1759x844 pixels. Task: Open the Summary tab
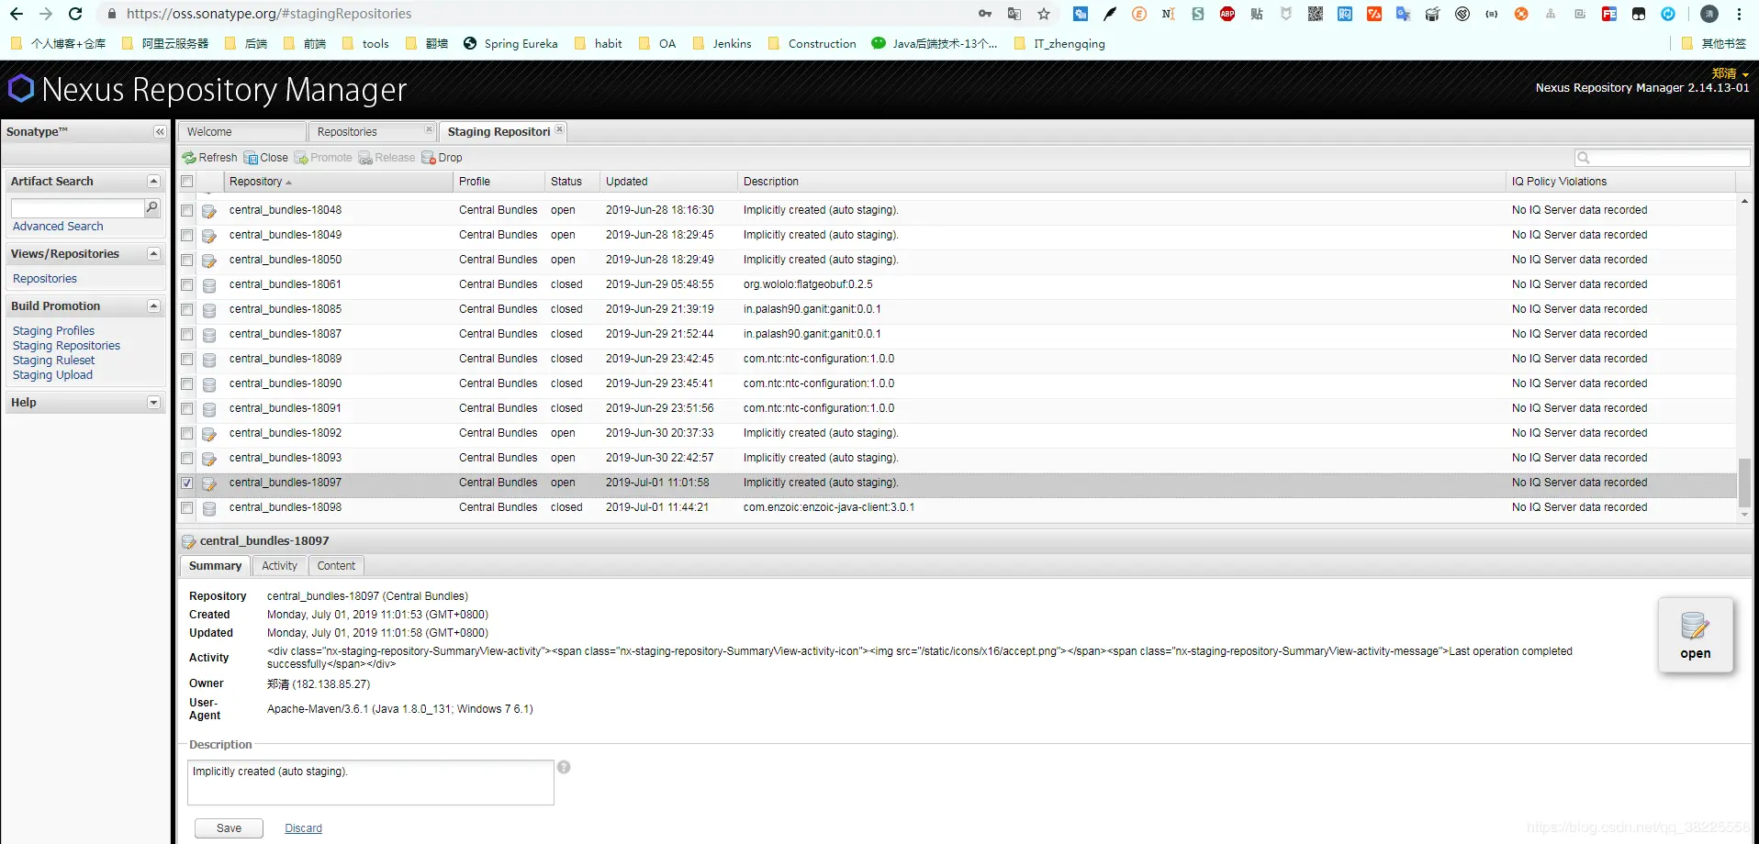click(x=216, y=566)
